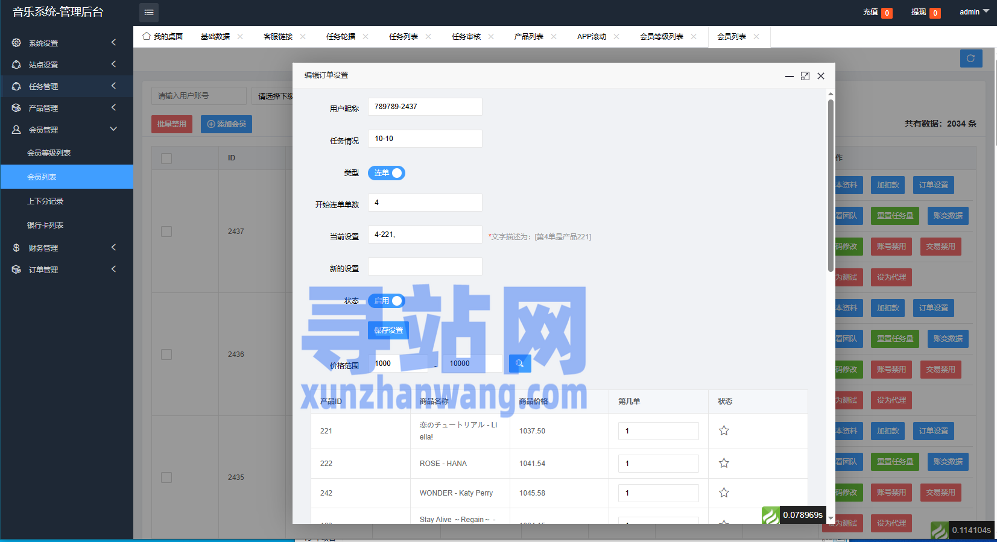Screen dimensions: 997x542
Task: Click the 任务管理 sidebar icon
Action: (16, 86)
